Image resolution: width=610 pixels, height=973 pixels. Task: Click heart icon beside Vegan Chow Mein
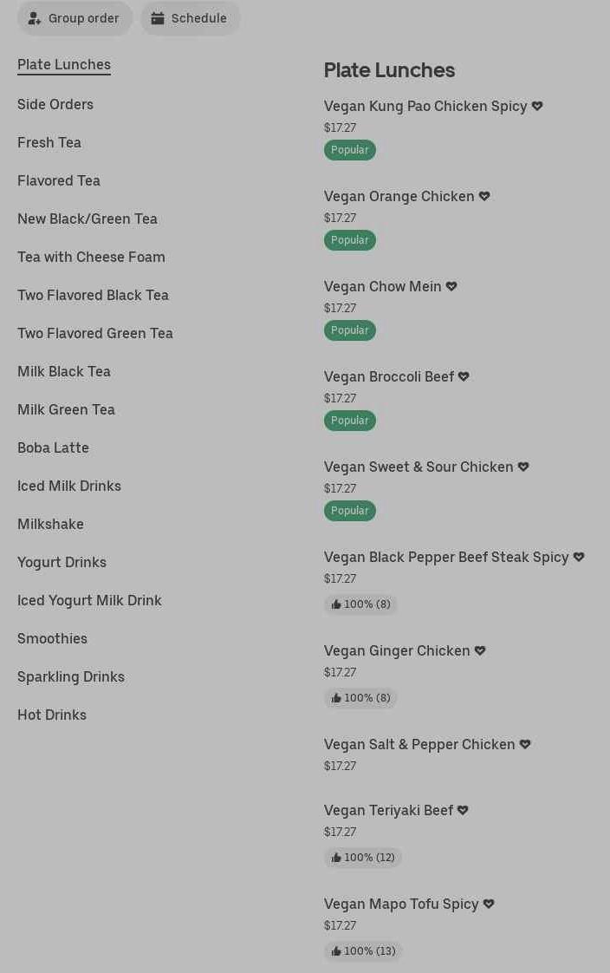click(451, 286)
